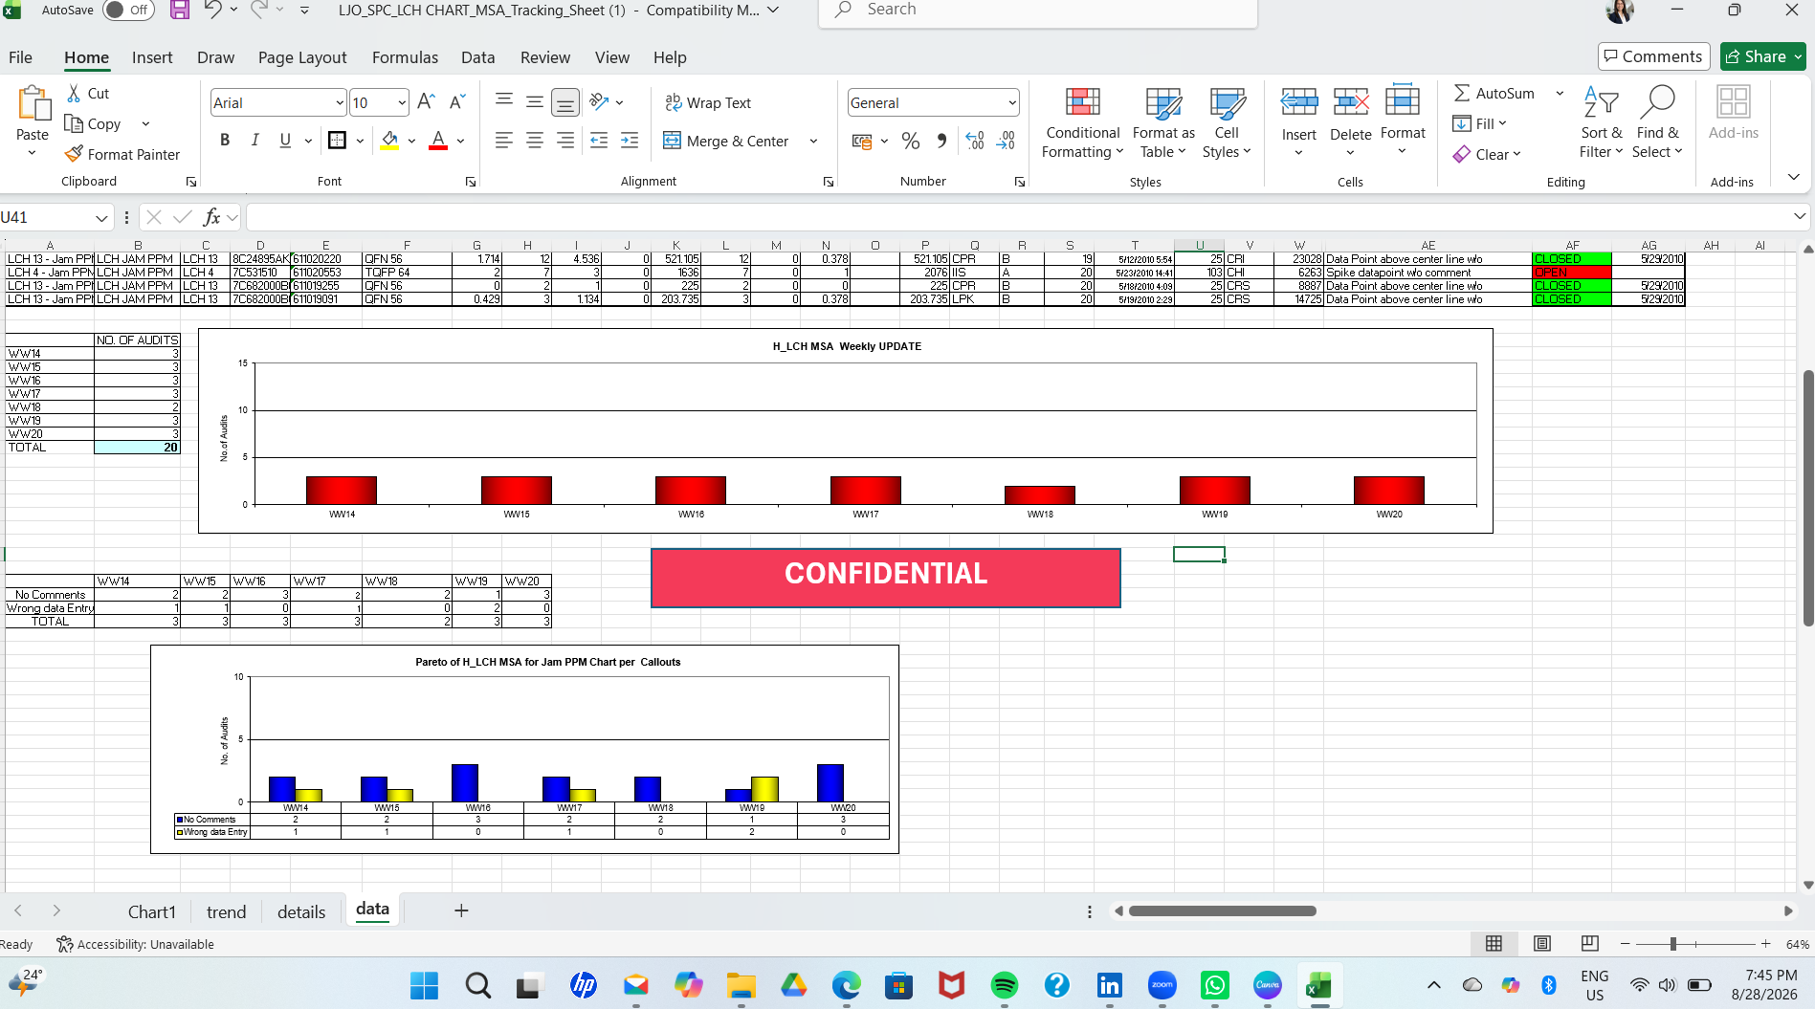Viewport: 1815px width, 1009px height.
Task: Insert function with fx icon
Action: tap(211, 217)
